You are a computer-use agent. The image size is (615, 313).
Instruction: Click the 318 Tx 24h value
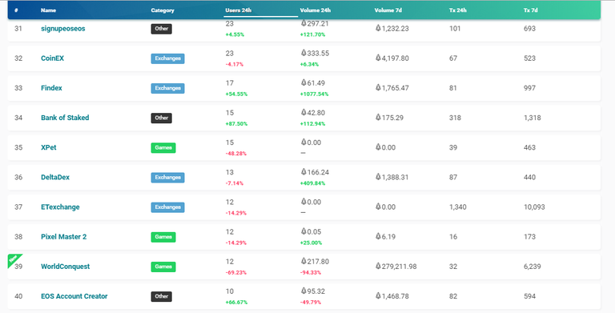tap(455, 118)
